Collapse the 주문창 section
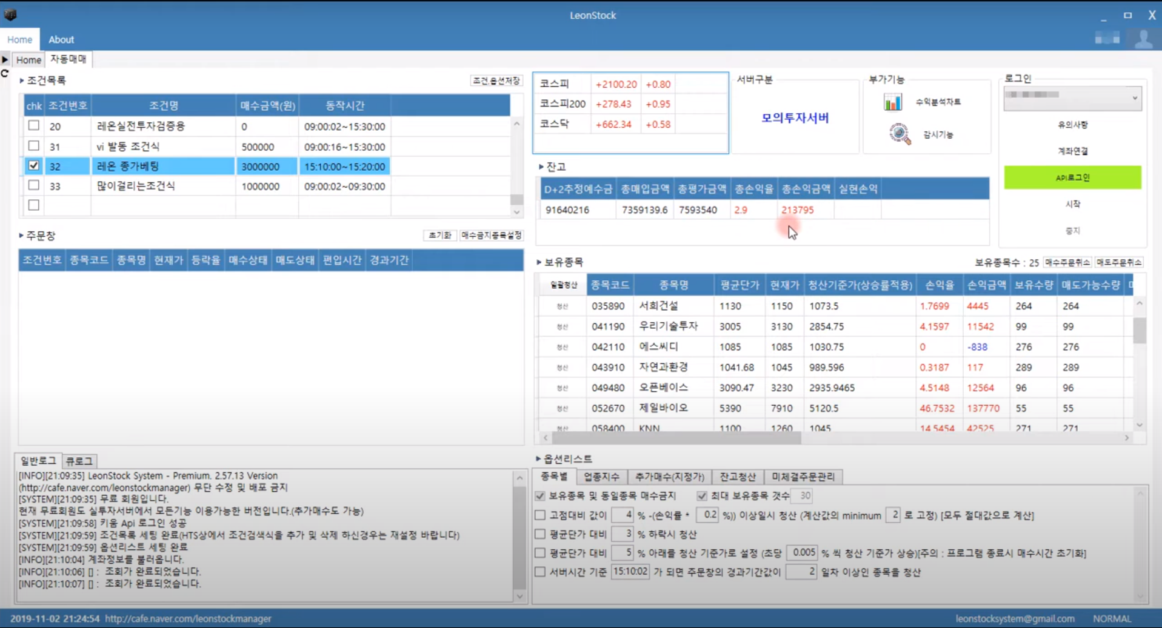 21,235
